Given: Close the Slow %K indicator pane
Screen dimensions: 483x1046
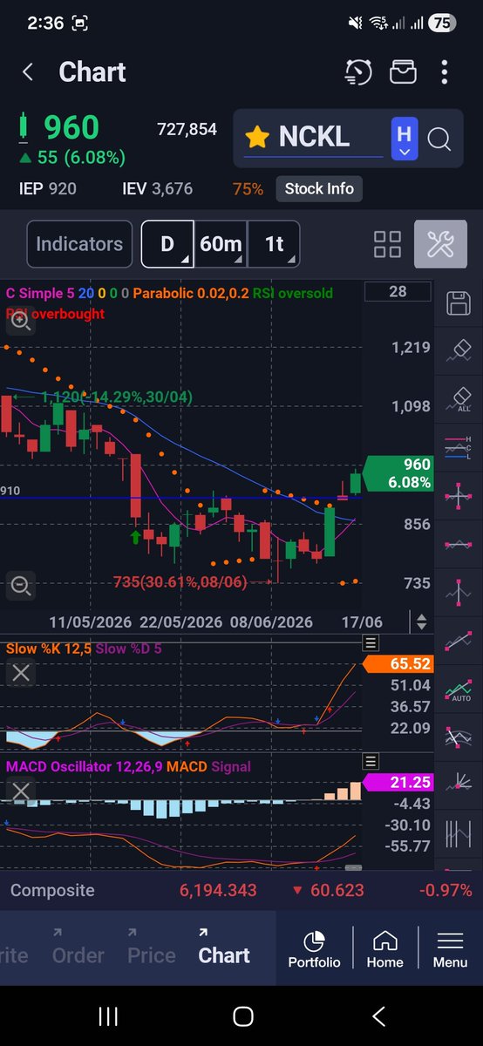Looking at the screenshot, I should coord(21,672).
